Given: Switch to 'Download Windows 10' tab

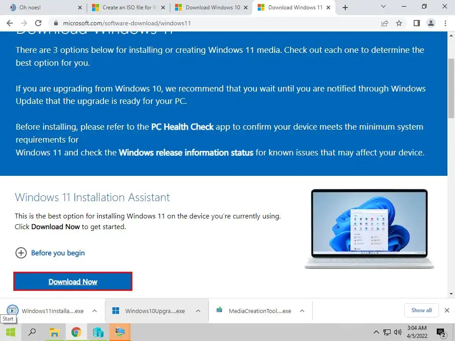Looking at the screenshot, I should [211, 8].
